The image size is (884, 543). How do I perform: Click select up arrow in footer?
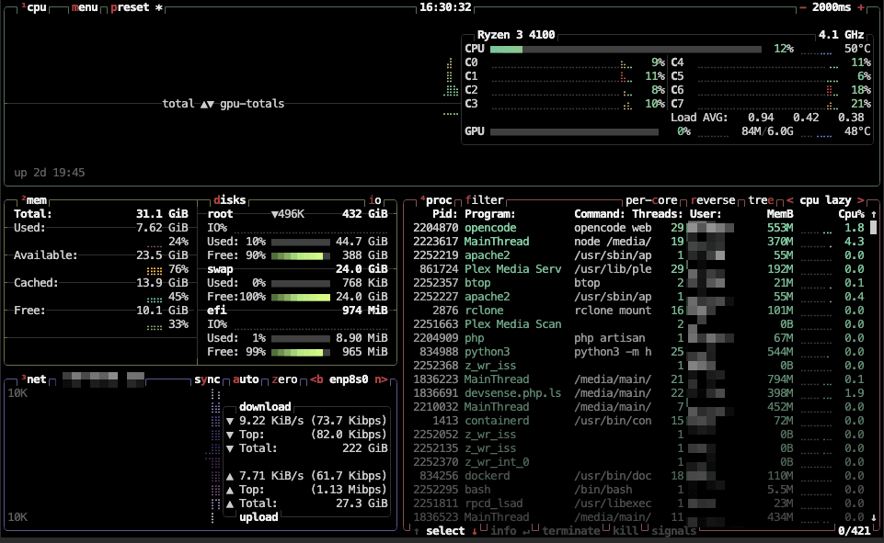coord(416,531)
